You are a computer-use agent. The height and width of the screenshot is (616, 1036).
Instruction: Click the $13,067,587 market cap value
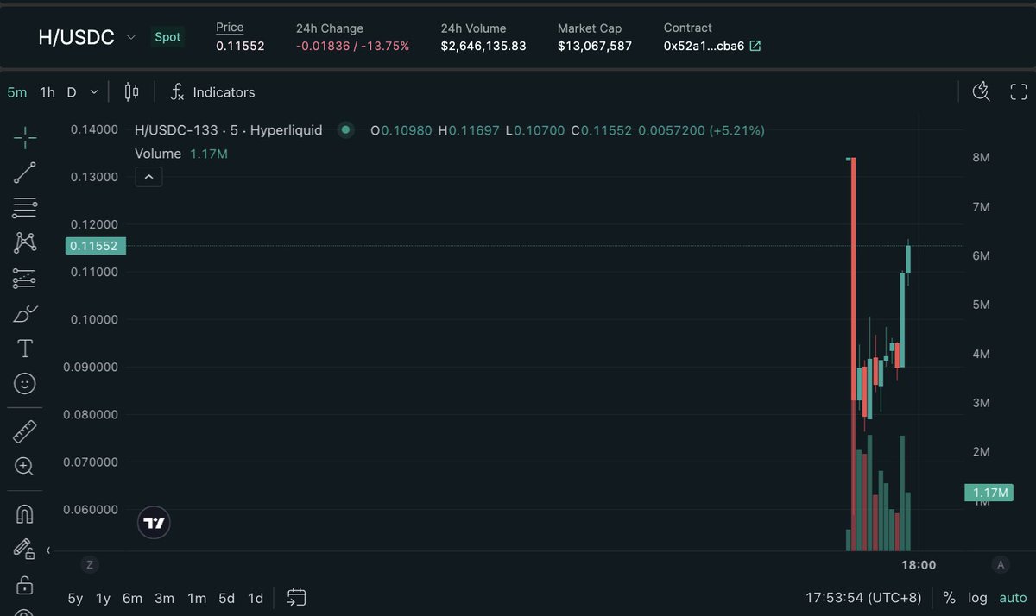pyautogui.click(x=595, y=46)
